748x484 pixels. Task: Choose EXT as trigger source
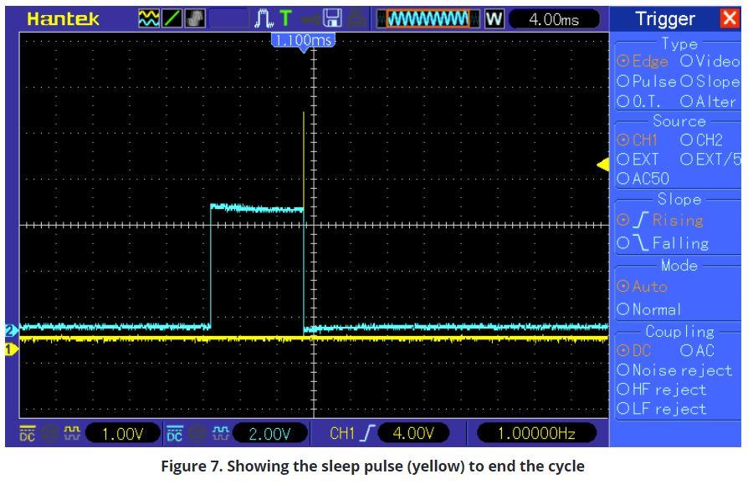pos(638,159)
